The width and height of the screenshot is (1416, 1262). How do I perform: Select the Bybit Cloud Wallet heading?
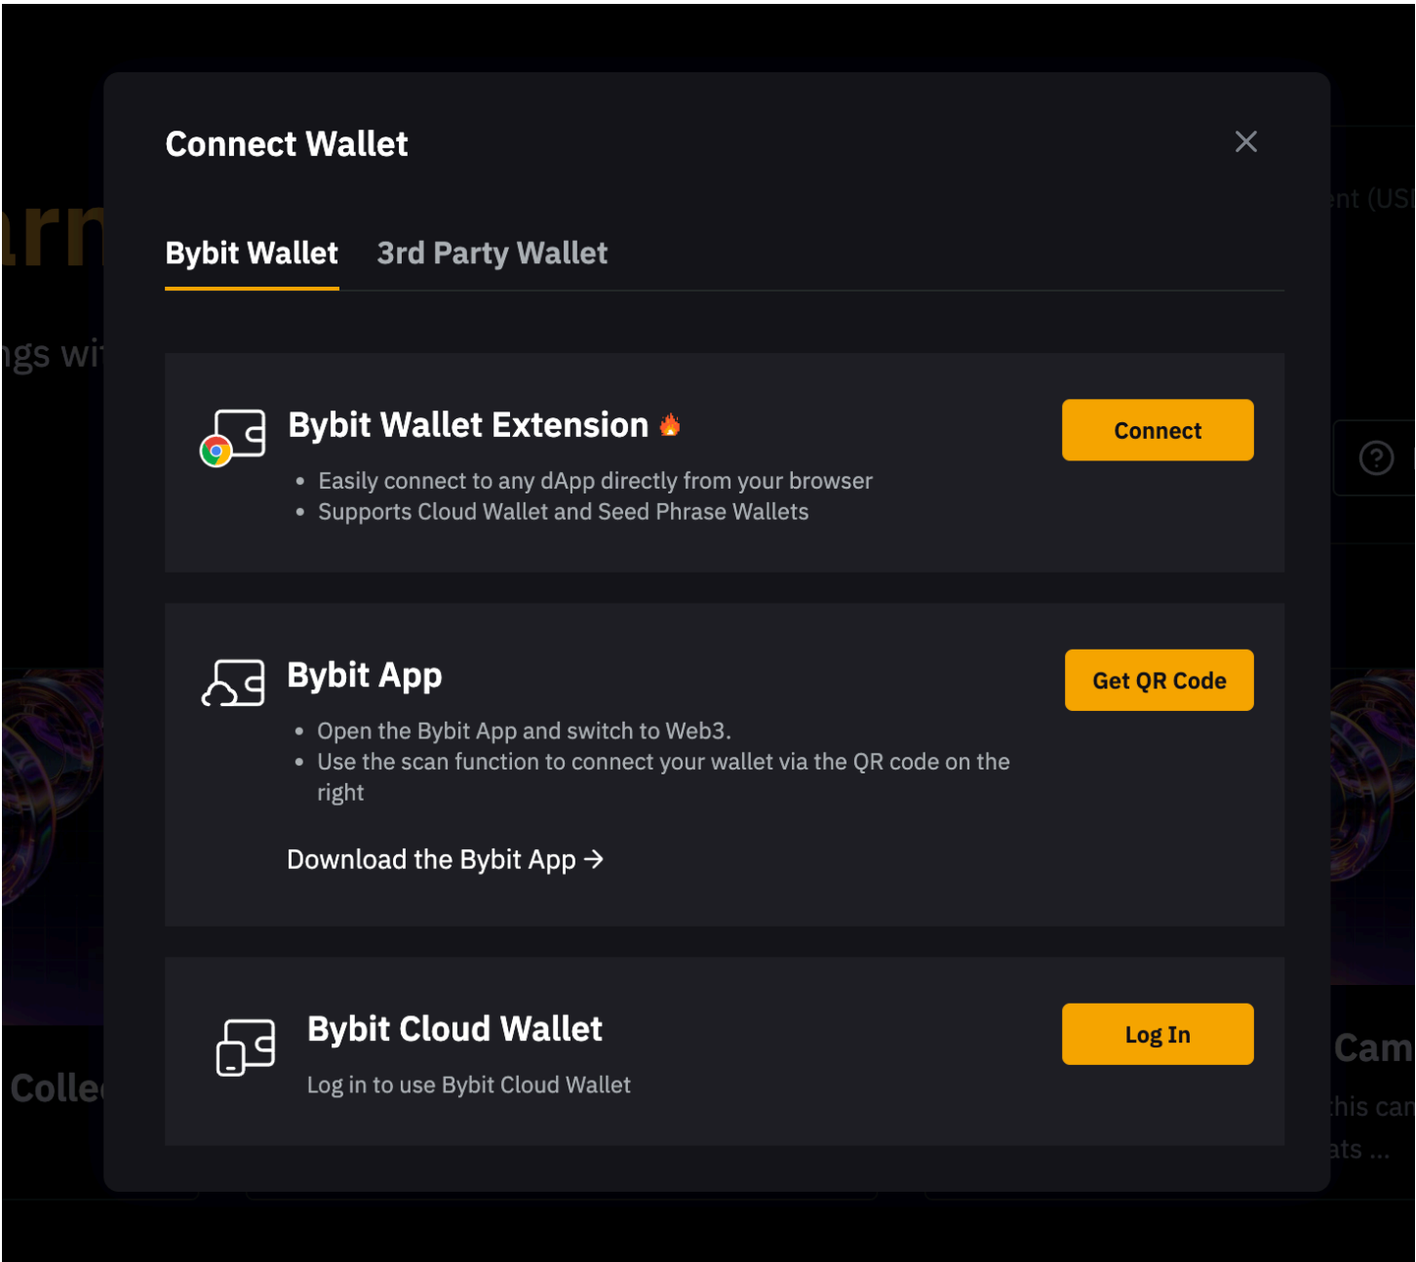pos(454,1029)
